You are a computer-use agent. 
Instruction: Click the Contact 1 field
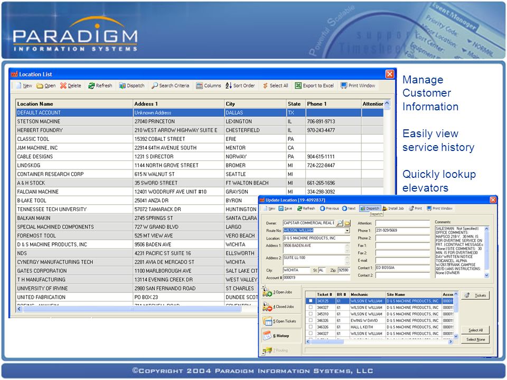[x=402, y=268]
